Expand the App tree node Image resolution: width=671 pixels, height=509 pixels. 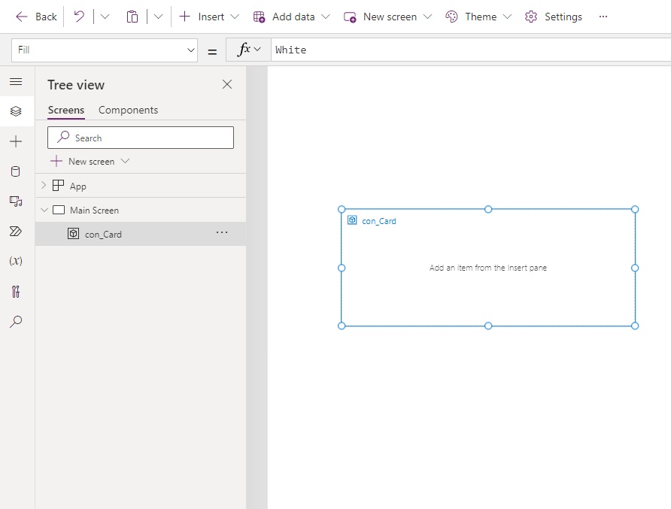[x=43, y=185]
